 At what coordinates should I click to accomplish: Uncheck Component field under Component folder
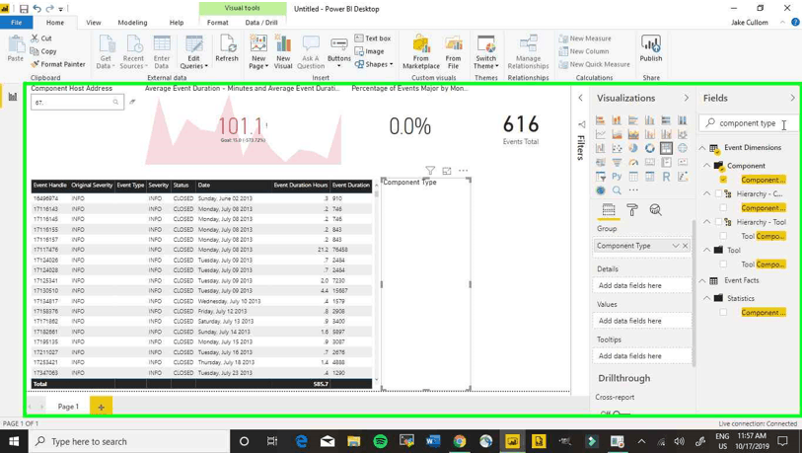[x=723, y=180]
